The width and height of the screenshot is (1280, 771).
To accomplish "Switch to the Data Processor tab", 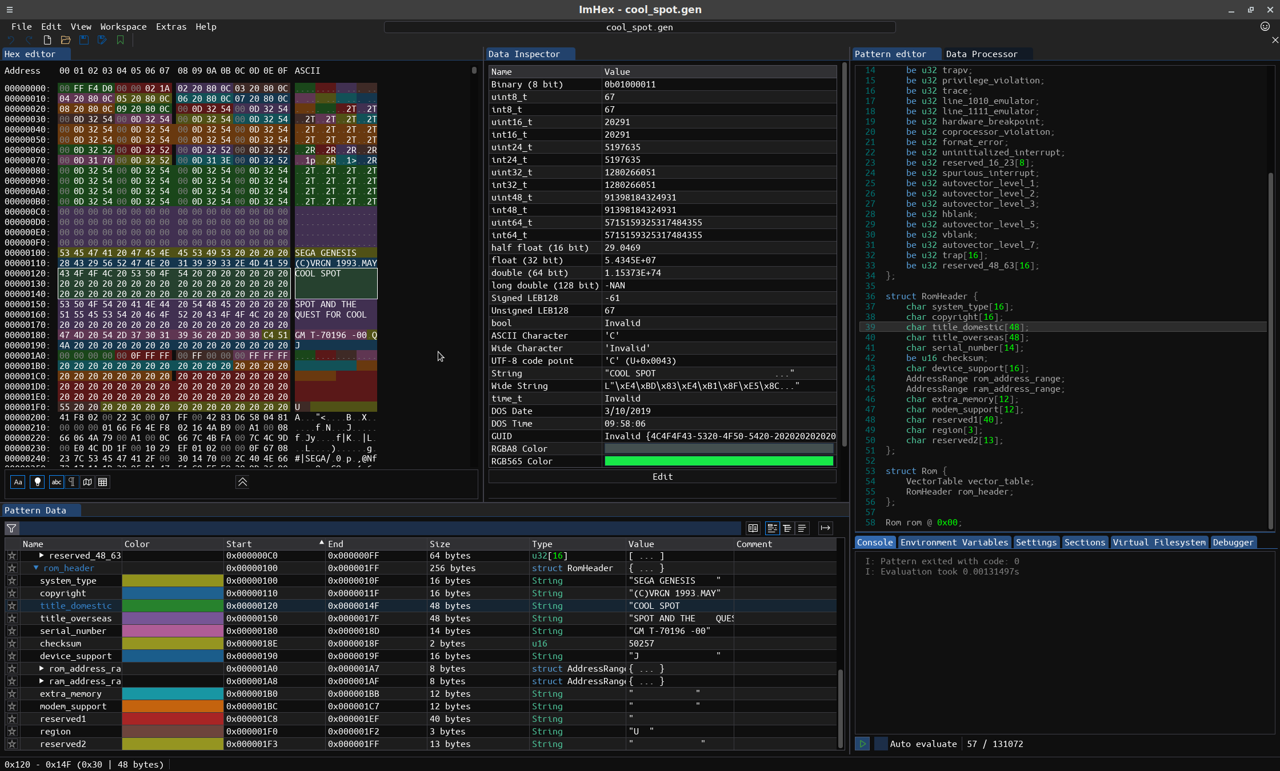I will [982, 53].
